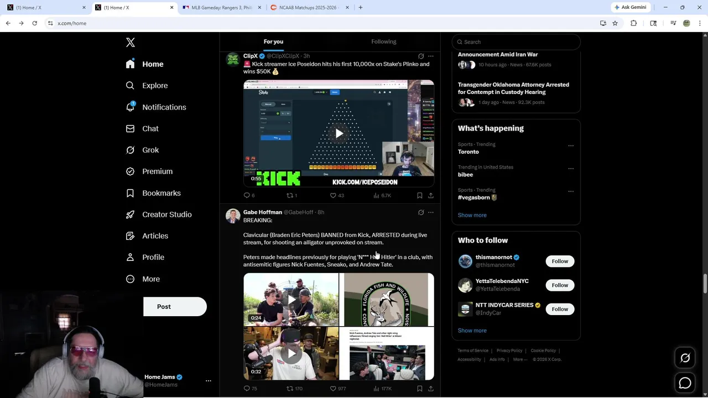The image size is (708, 398).
Task: Open account menu next to Home Jams
Action: pyautogui.click(x=208, y=381)
